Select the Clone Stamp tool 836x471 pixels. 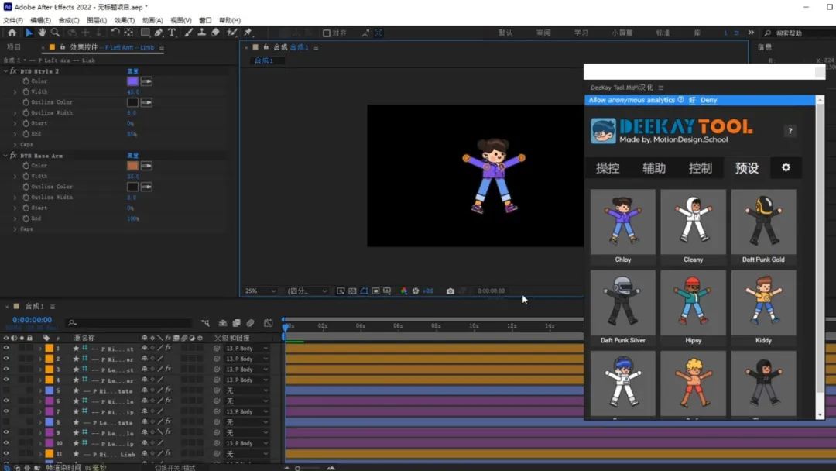(201, 33)
